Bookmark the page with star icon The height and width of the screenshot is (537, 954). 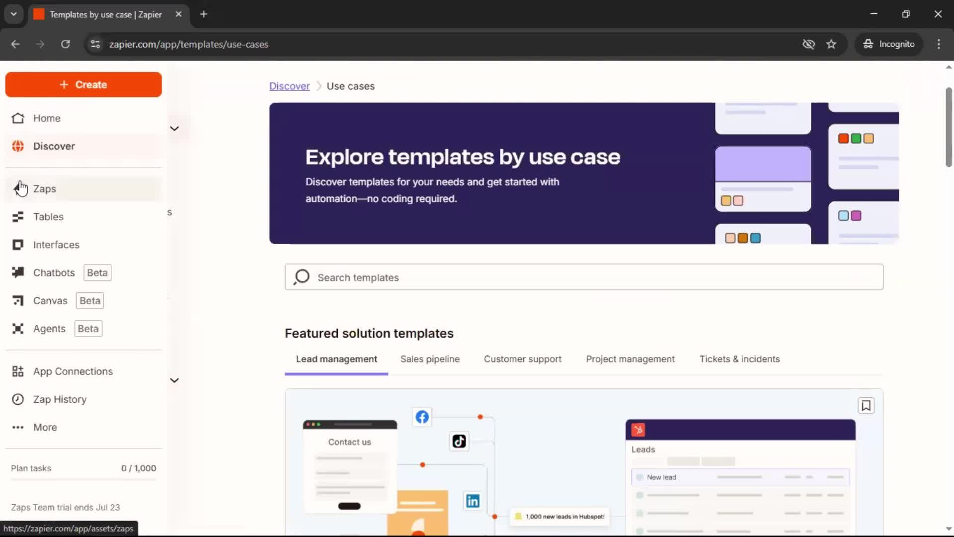tap(831, 44)
